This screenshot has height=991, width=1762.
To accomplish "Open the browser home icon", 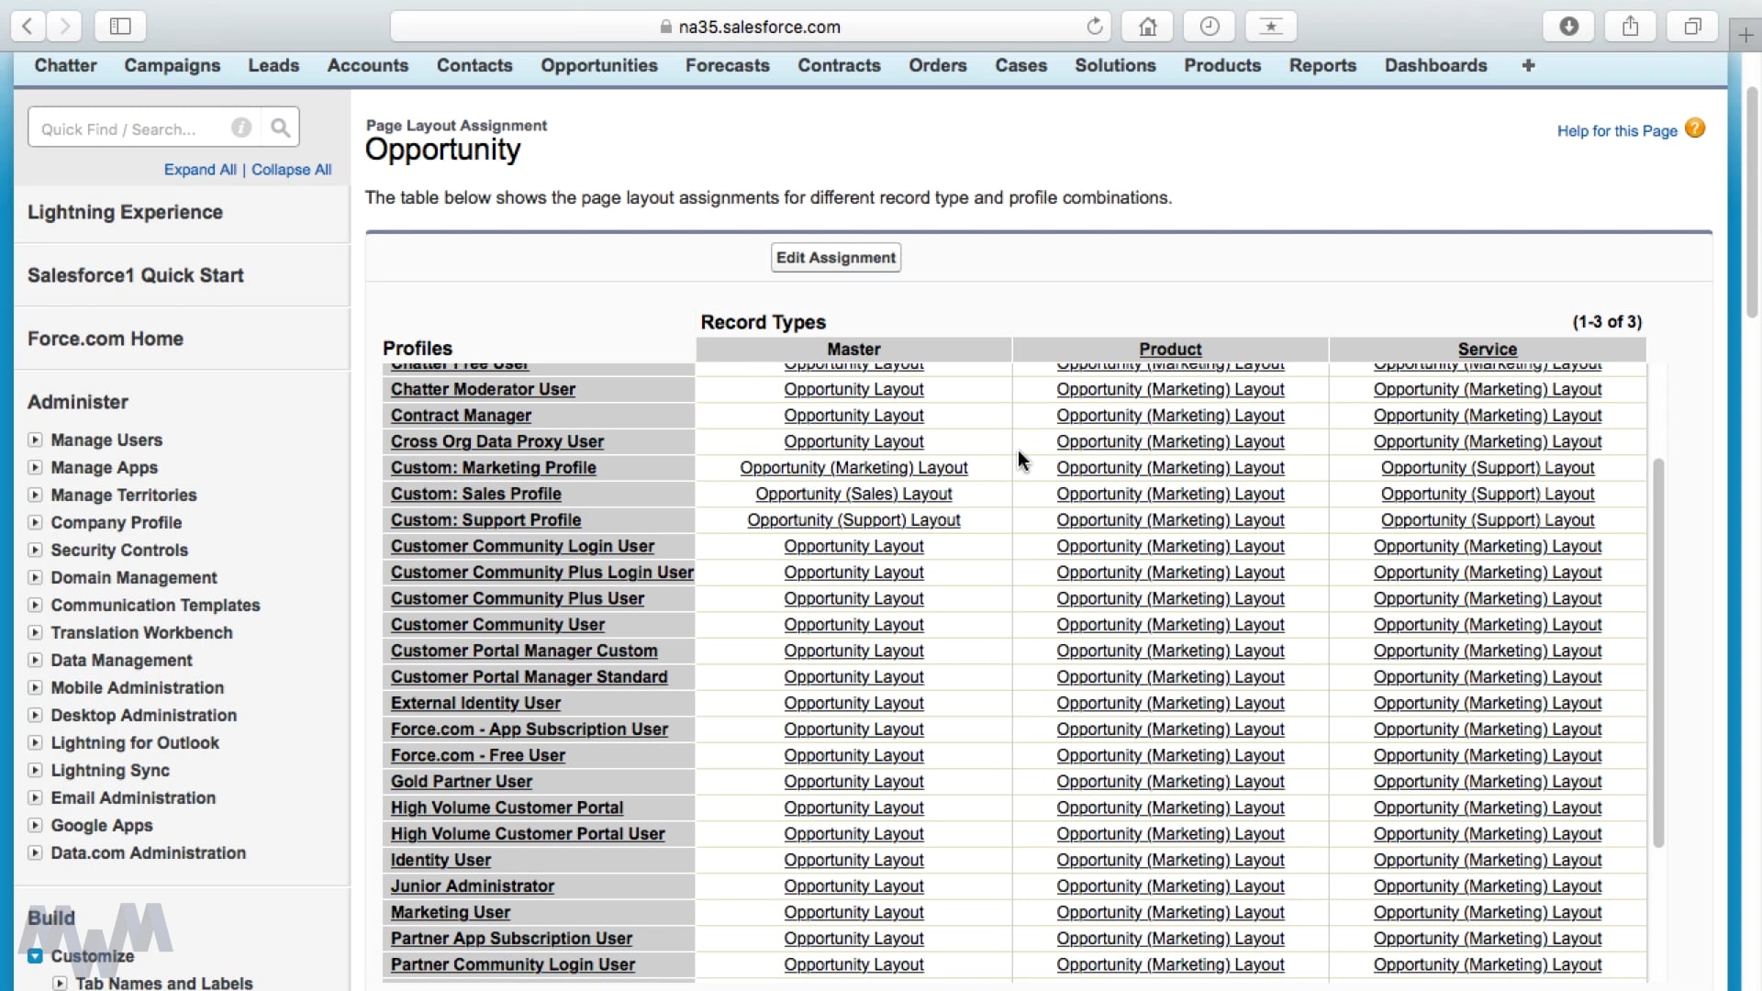I will [x=1147, y=27].
